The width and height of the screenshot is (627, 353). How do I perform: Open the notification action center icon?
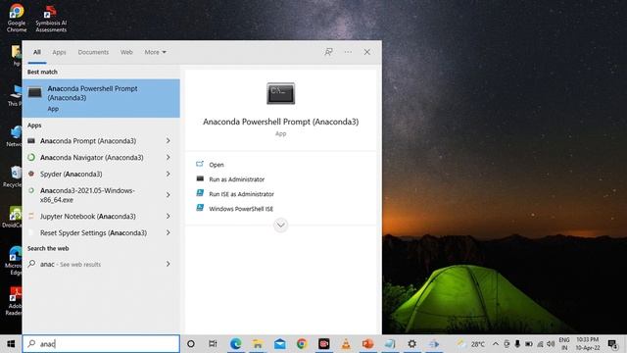[x=612, y=344]
